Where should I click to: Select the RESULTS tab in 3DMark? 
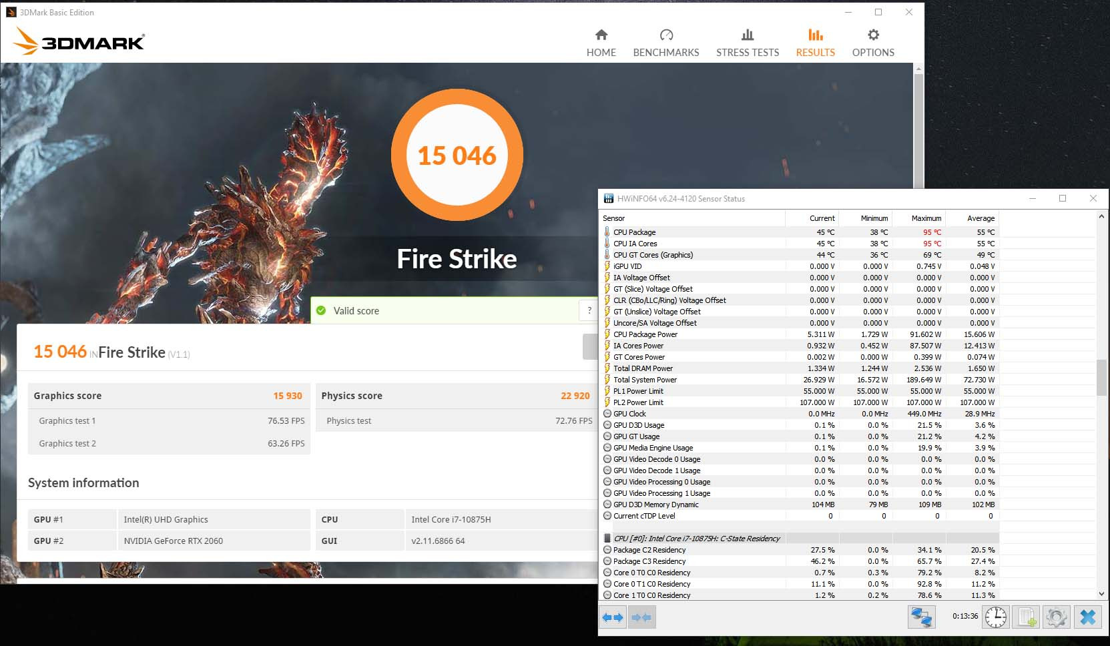(x=815, y=43)
